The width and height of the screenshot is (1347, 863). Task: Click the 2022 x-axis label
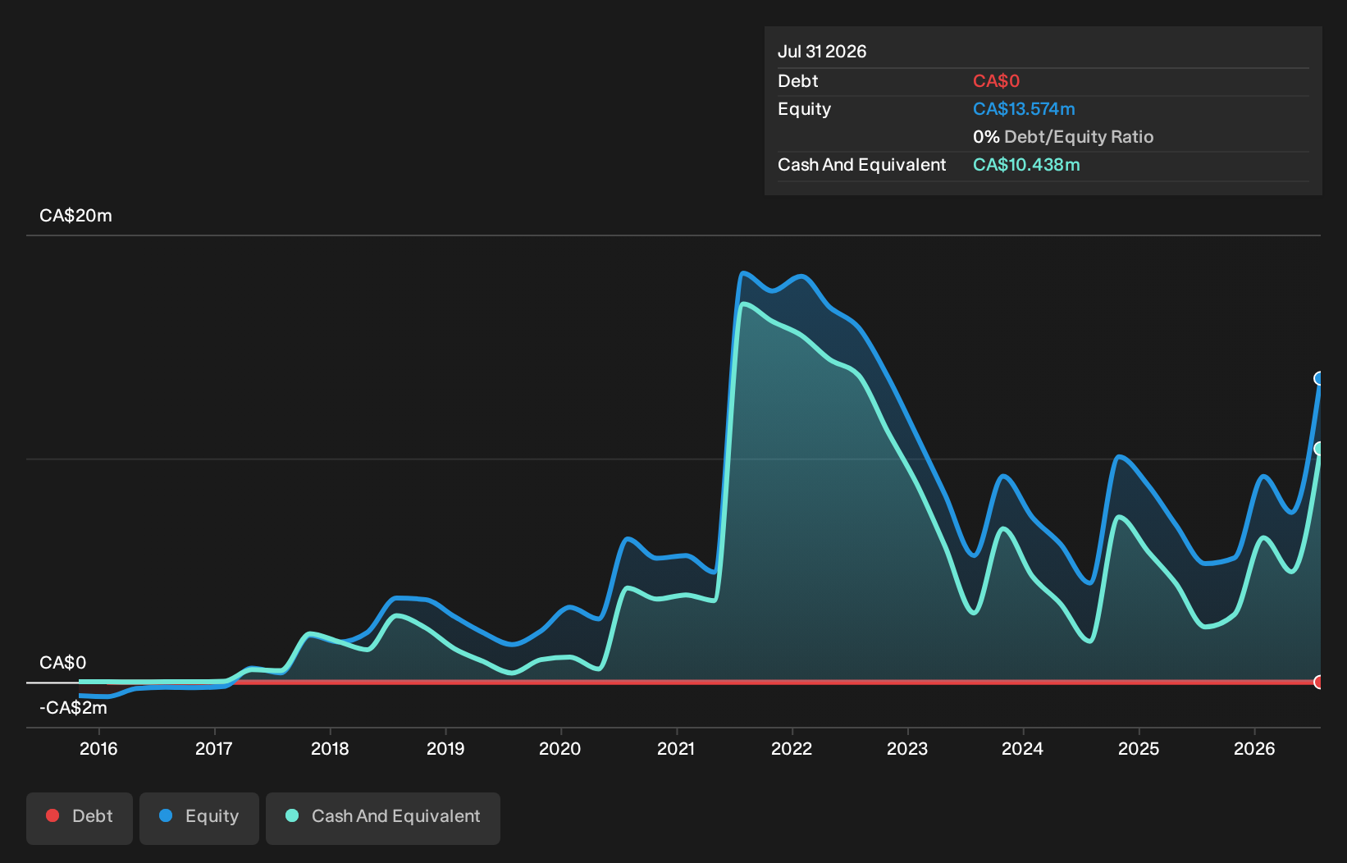[x=792, y=748]
